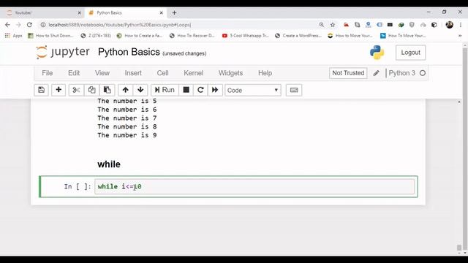Insert a cell below with the plus icon
This screenshot has width=468, height=263.
tap(58, 90)
